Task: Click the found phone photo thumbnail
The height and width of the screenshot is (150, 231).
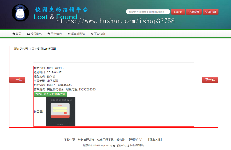Action: [x=61, y=112]
